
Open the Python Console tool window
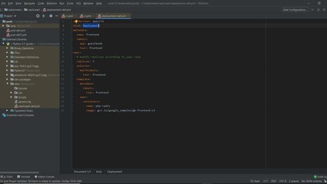44,177
